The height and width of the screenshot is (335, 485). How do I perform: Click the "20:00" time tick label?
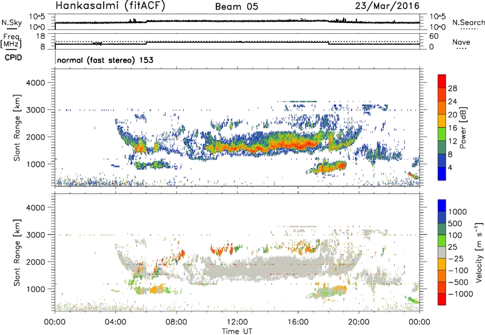(358, 322)
